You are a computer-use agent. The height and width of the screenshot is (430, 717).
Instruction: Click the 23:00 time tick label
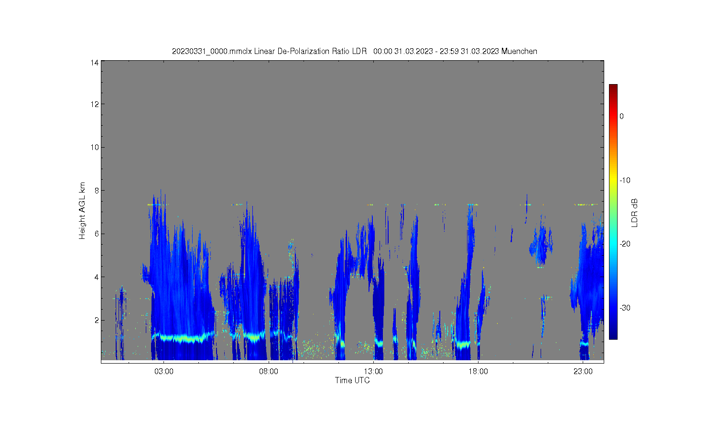tap(583, 372)
